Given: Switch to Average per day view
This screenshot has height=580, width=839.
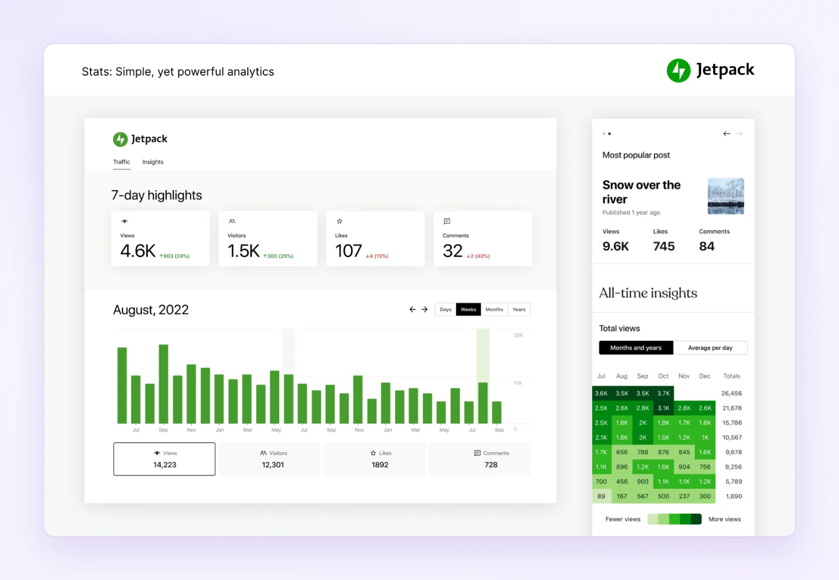Looking at the screenshot, I should tap(710, 348).
